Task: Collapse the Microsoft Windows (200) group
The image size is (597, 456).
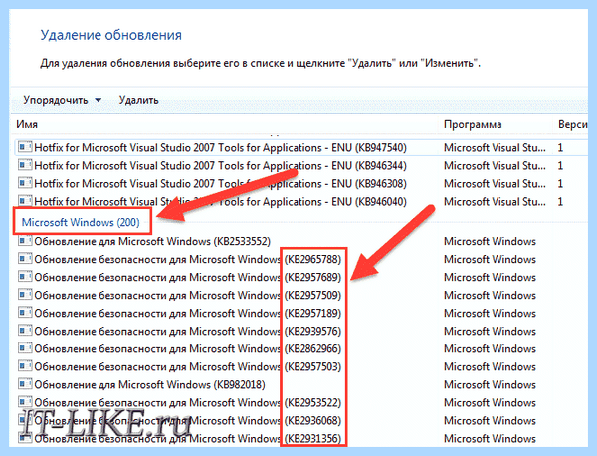Action: click(81, 222)
